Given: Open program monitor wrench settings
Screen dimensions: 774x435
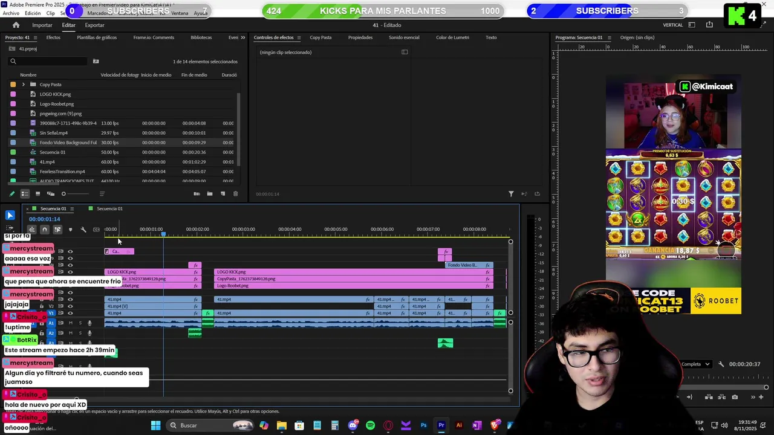Looking at the screenshot, I should click(721, 364).
